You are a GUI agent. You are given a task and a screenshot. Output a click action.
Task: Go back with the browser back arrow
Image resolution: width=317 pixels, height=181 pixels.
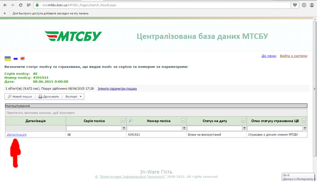(x=5, y=5)
